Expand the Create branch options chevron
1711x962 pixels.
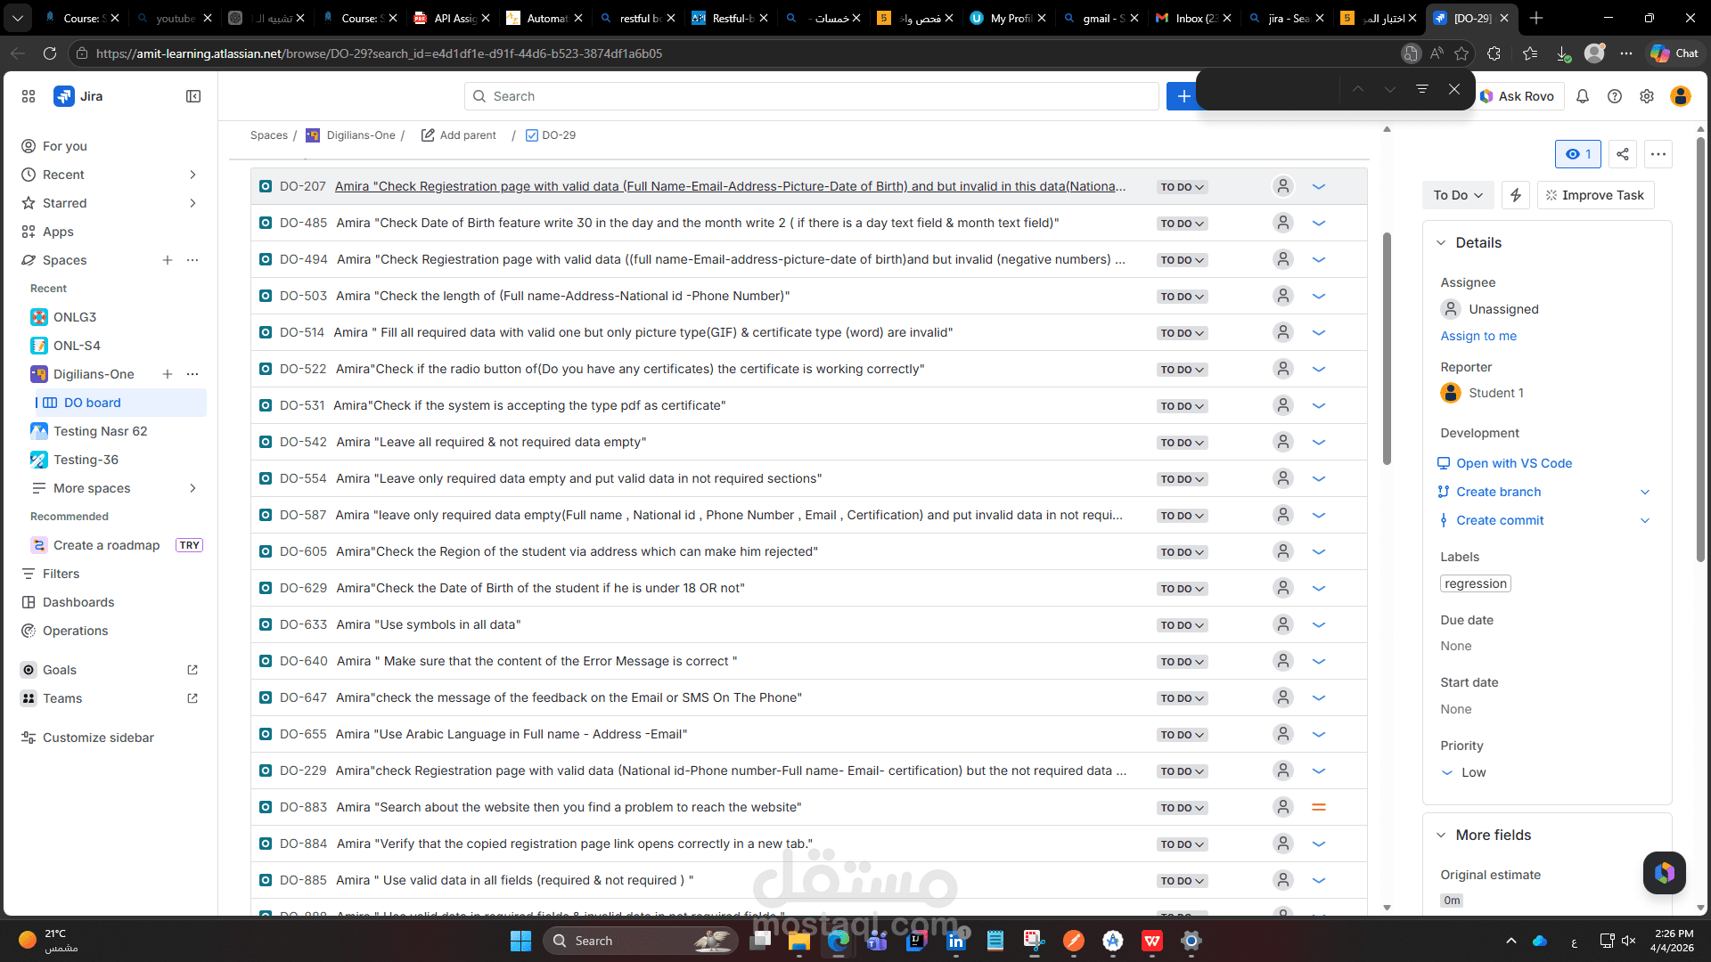1645,492
